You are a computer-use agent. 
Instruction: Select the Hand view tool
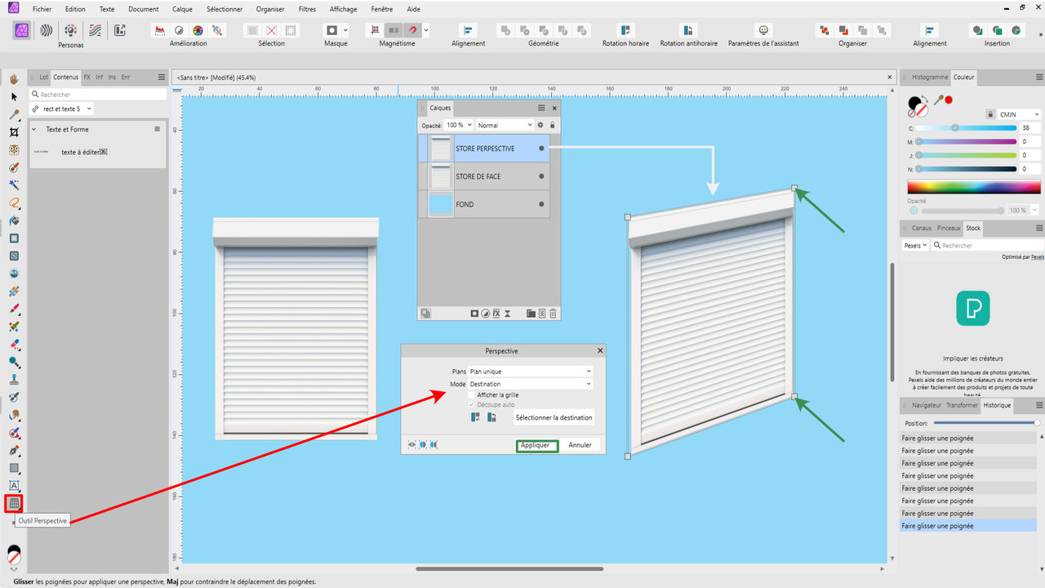(14, 78)
